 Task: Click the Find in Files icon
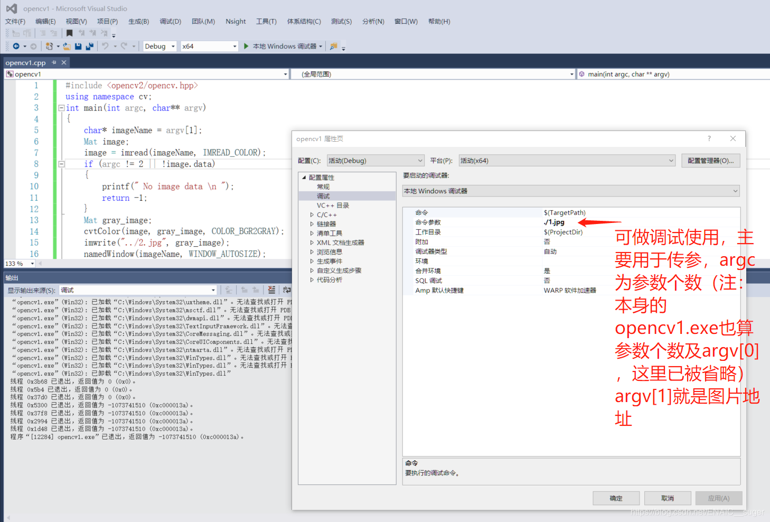pos(333,46)
